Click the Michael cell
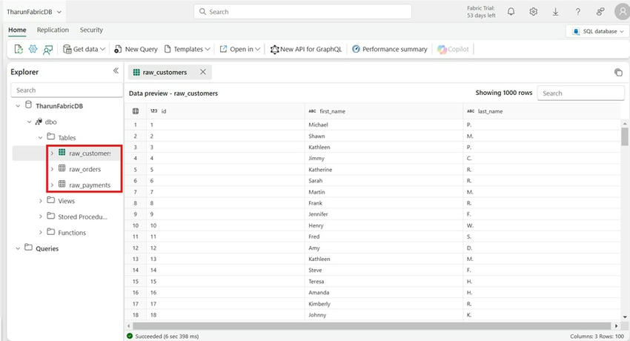This screenshot has height=341, width=630. coord(384,125)
